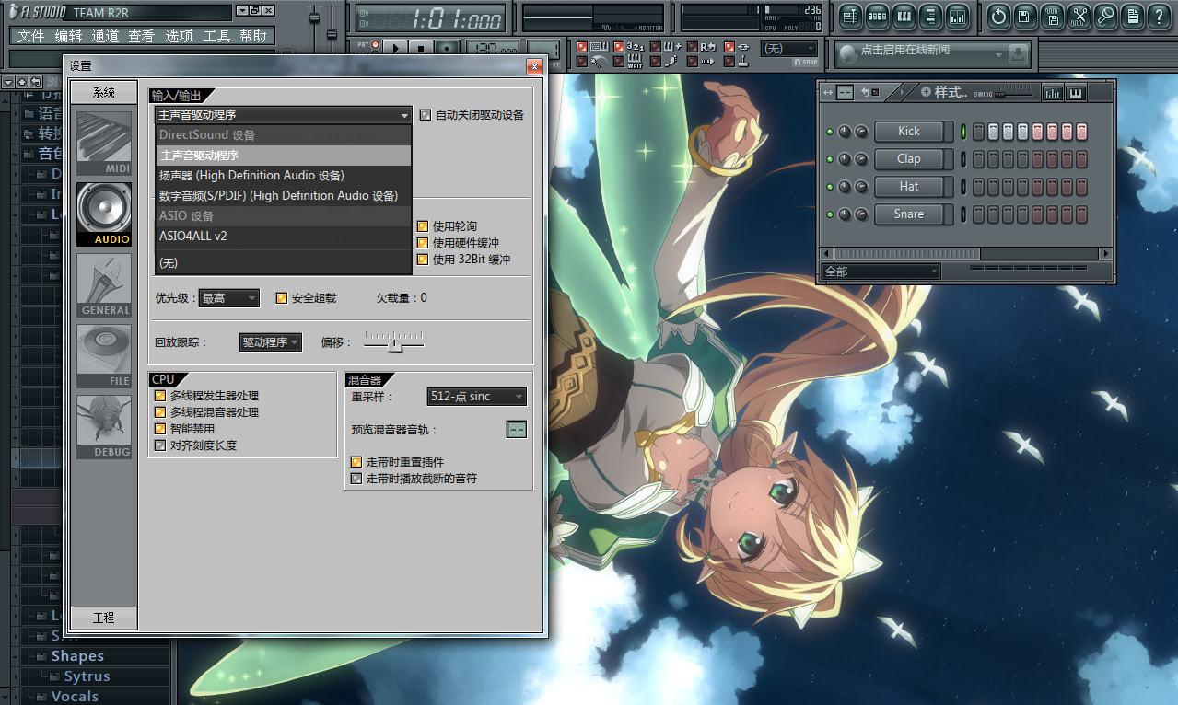Open the 文件 menu
This screenshot has width=1178, height=705.
coord(30,36)
